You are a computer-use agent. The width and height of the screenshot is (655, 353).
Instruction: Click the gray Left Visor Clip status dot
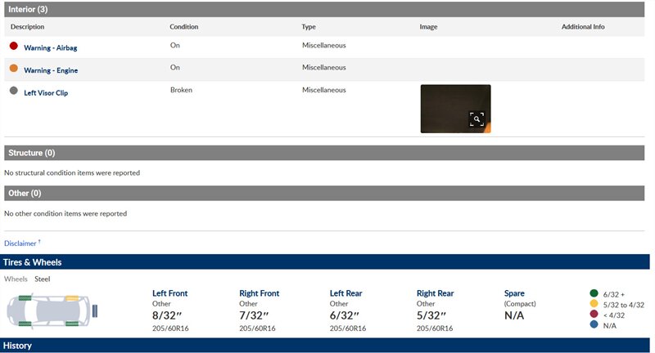click(x=13, y=92)
